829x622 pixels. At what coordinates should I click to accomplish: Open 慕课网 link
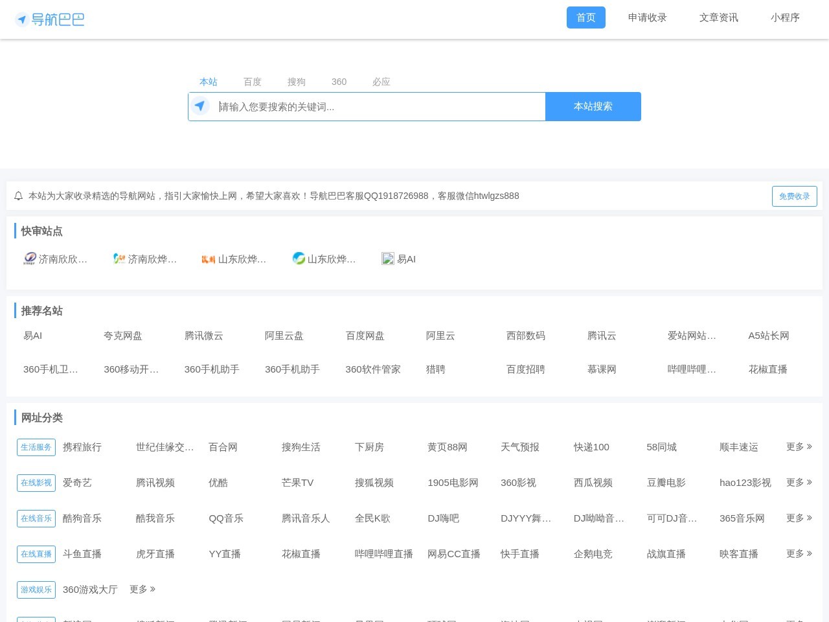602,369
